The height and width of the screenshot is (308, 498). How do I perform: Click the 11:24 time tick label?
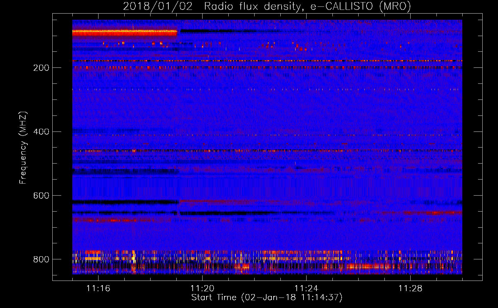306,289
